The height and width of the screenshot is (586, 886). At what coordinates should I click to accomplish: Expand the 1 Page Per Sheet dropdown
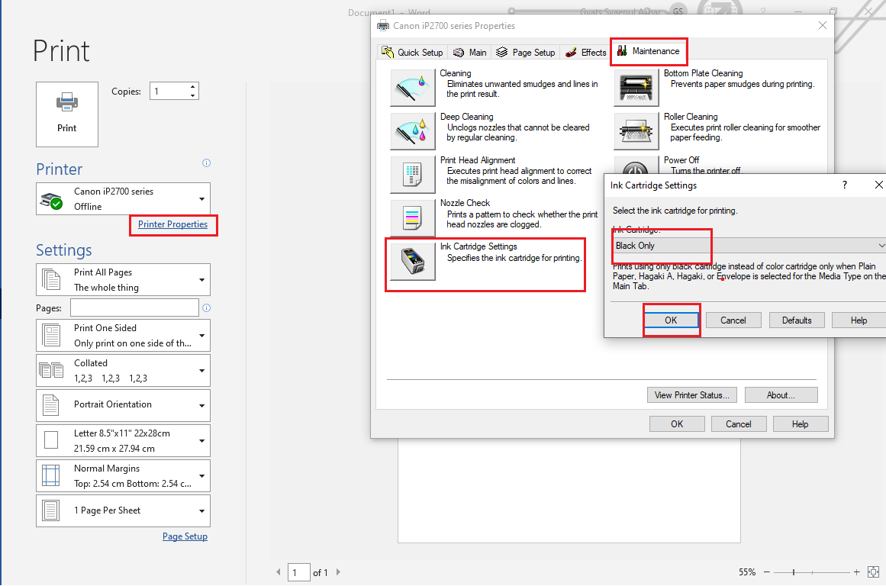pyautogui.click(x=123, y=511)
